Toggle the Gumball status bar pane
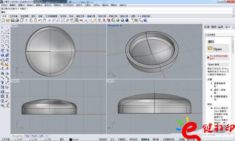Screen dimensions: 235x141 tap(156, 140)
